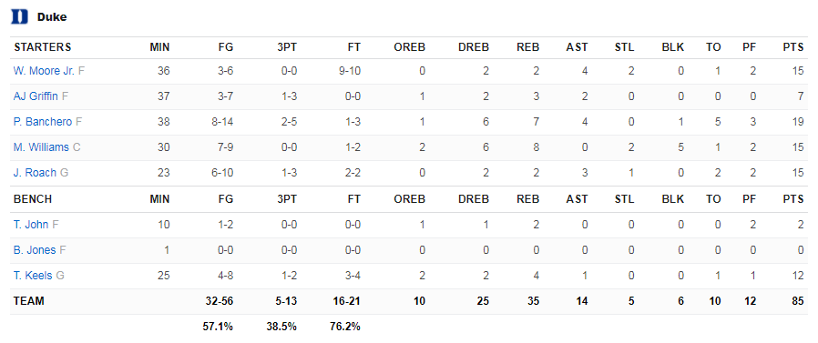
Task: Click the STARTERS column header
Action: [x=43, y=47]
